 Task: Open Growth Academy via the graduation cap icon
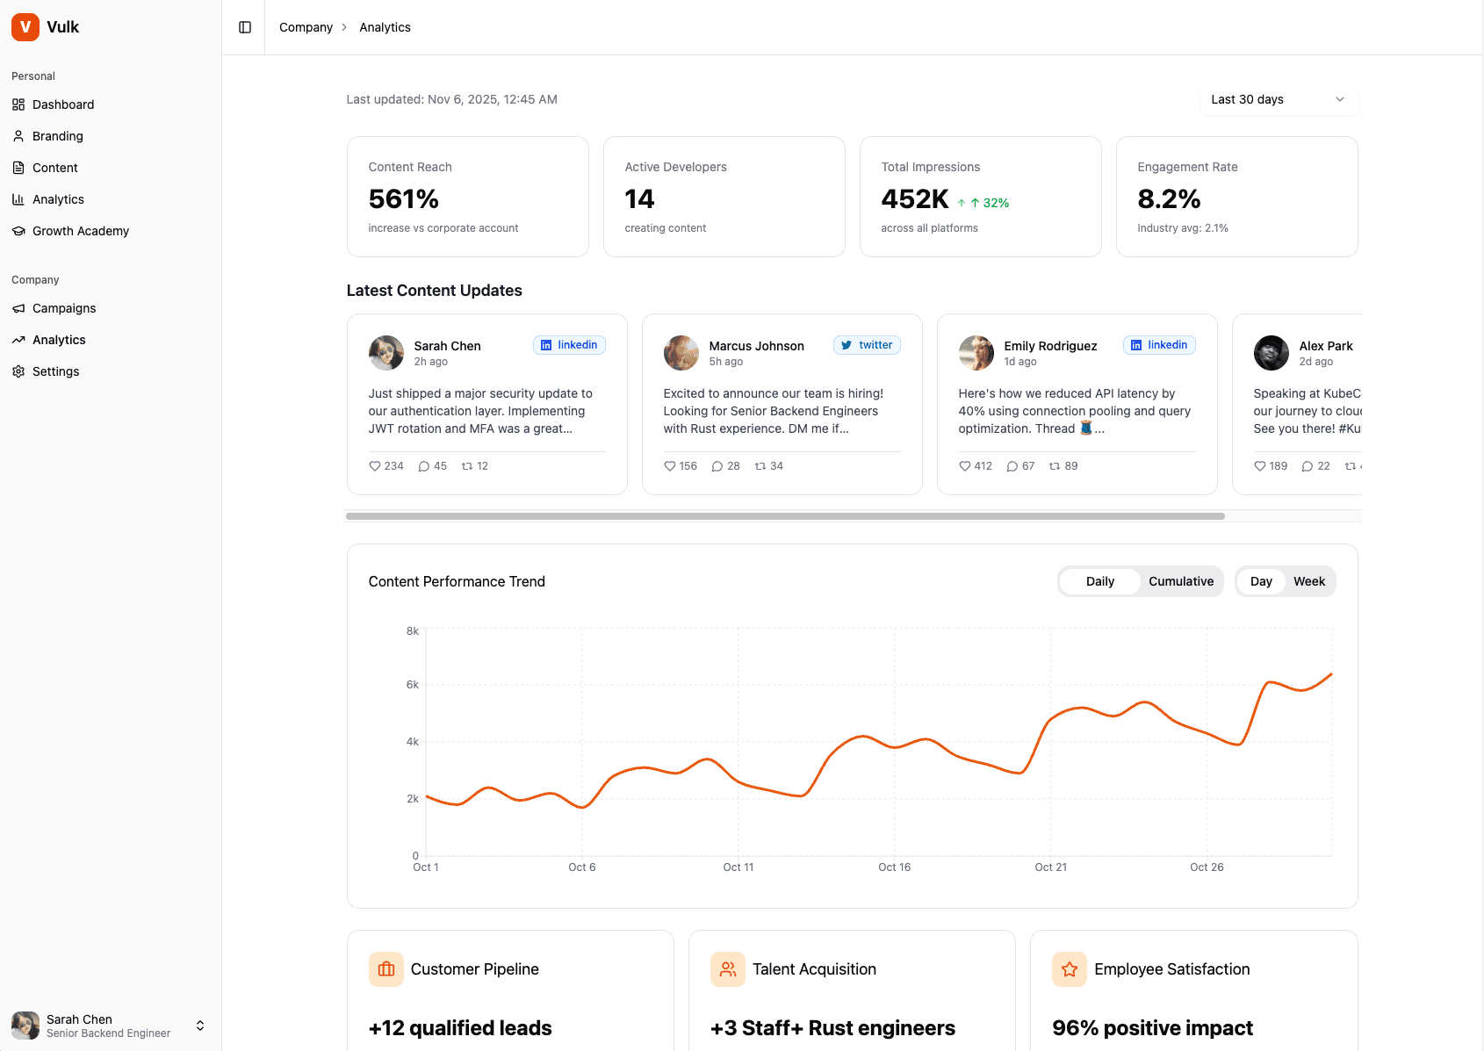click(19, 231)
